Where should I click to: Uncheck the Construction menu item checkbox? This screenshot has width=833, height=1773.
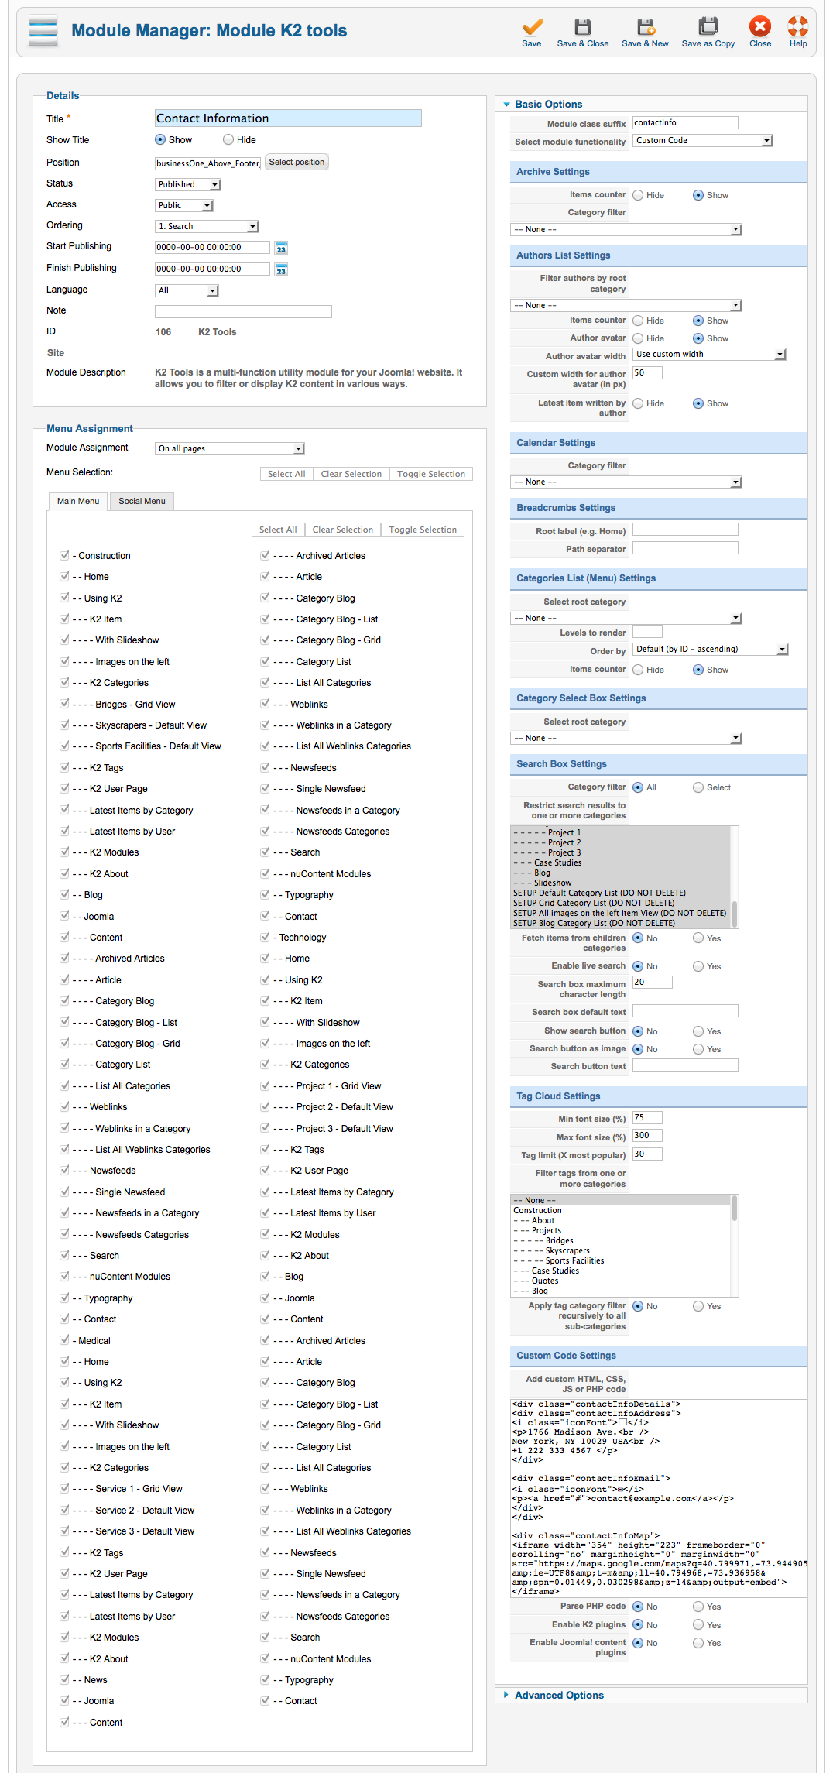64,555
